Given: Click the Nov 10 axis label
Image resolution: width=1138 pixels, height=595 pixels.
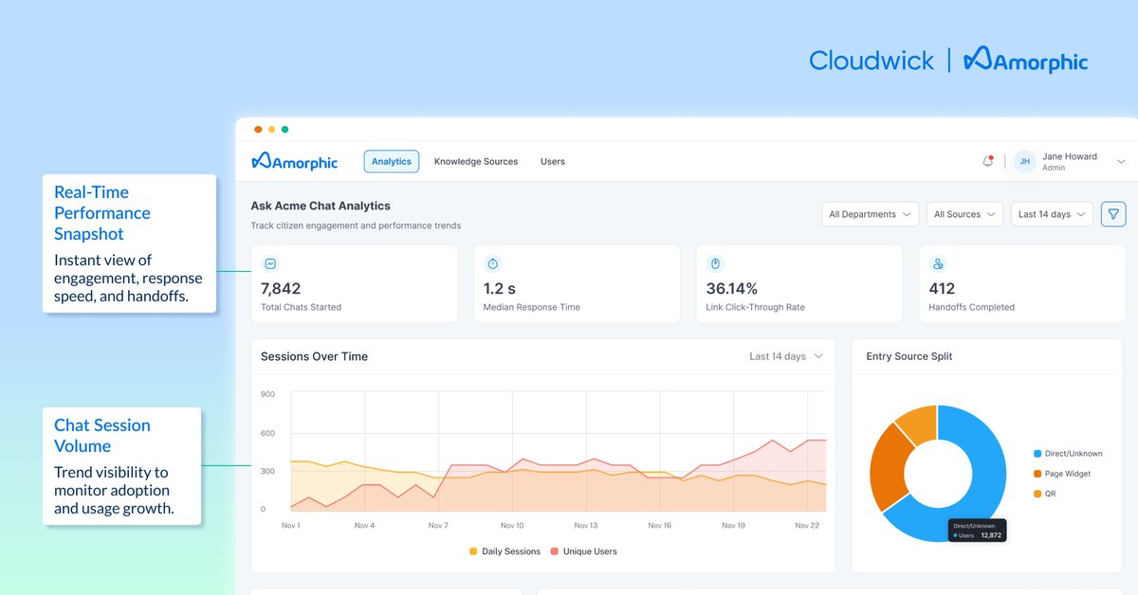Looking at the screenshot, I should tap(512, 525).
